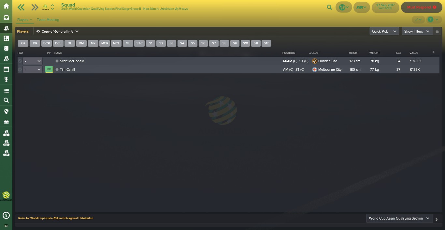
Task: Open the Home icon in sidebar
Action: click(6, 6)
